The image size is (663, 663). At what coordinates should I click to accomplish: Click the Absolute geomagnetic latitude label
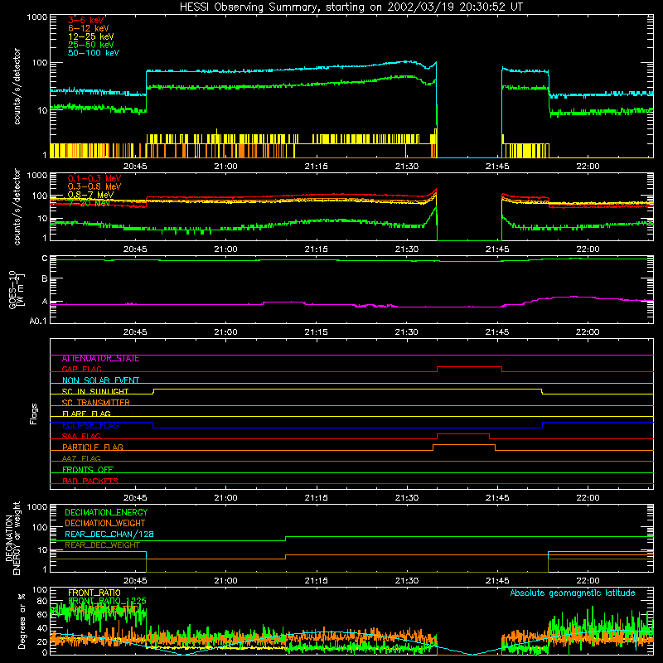coord(573,593)
